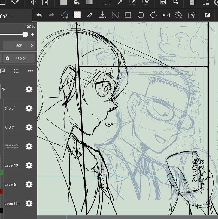Select the Magic Wand tool
The width and height of the screenshot is (218, 219).
(x=120, y=2)
